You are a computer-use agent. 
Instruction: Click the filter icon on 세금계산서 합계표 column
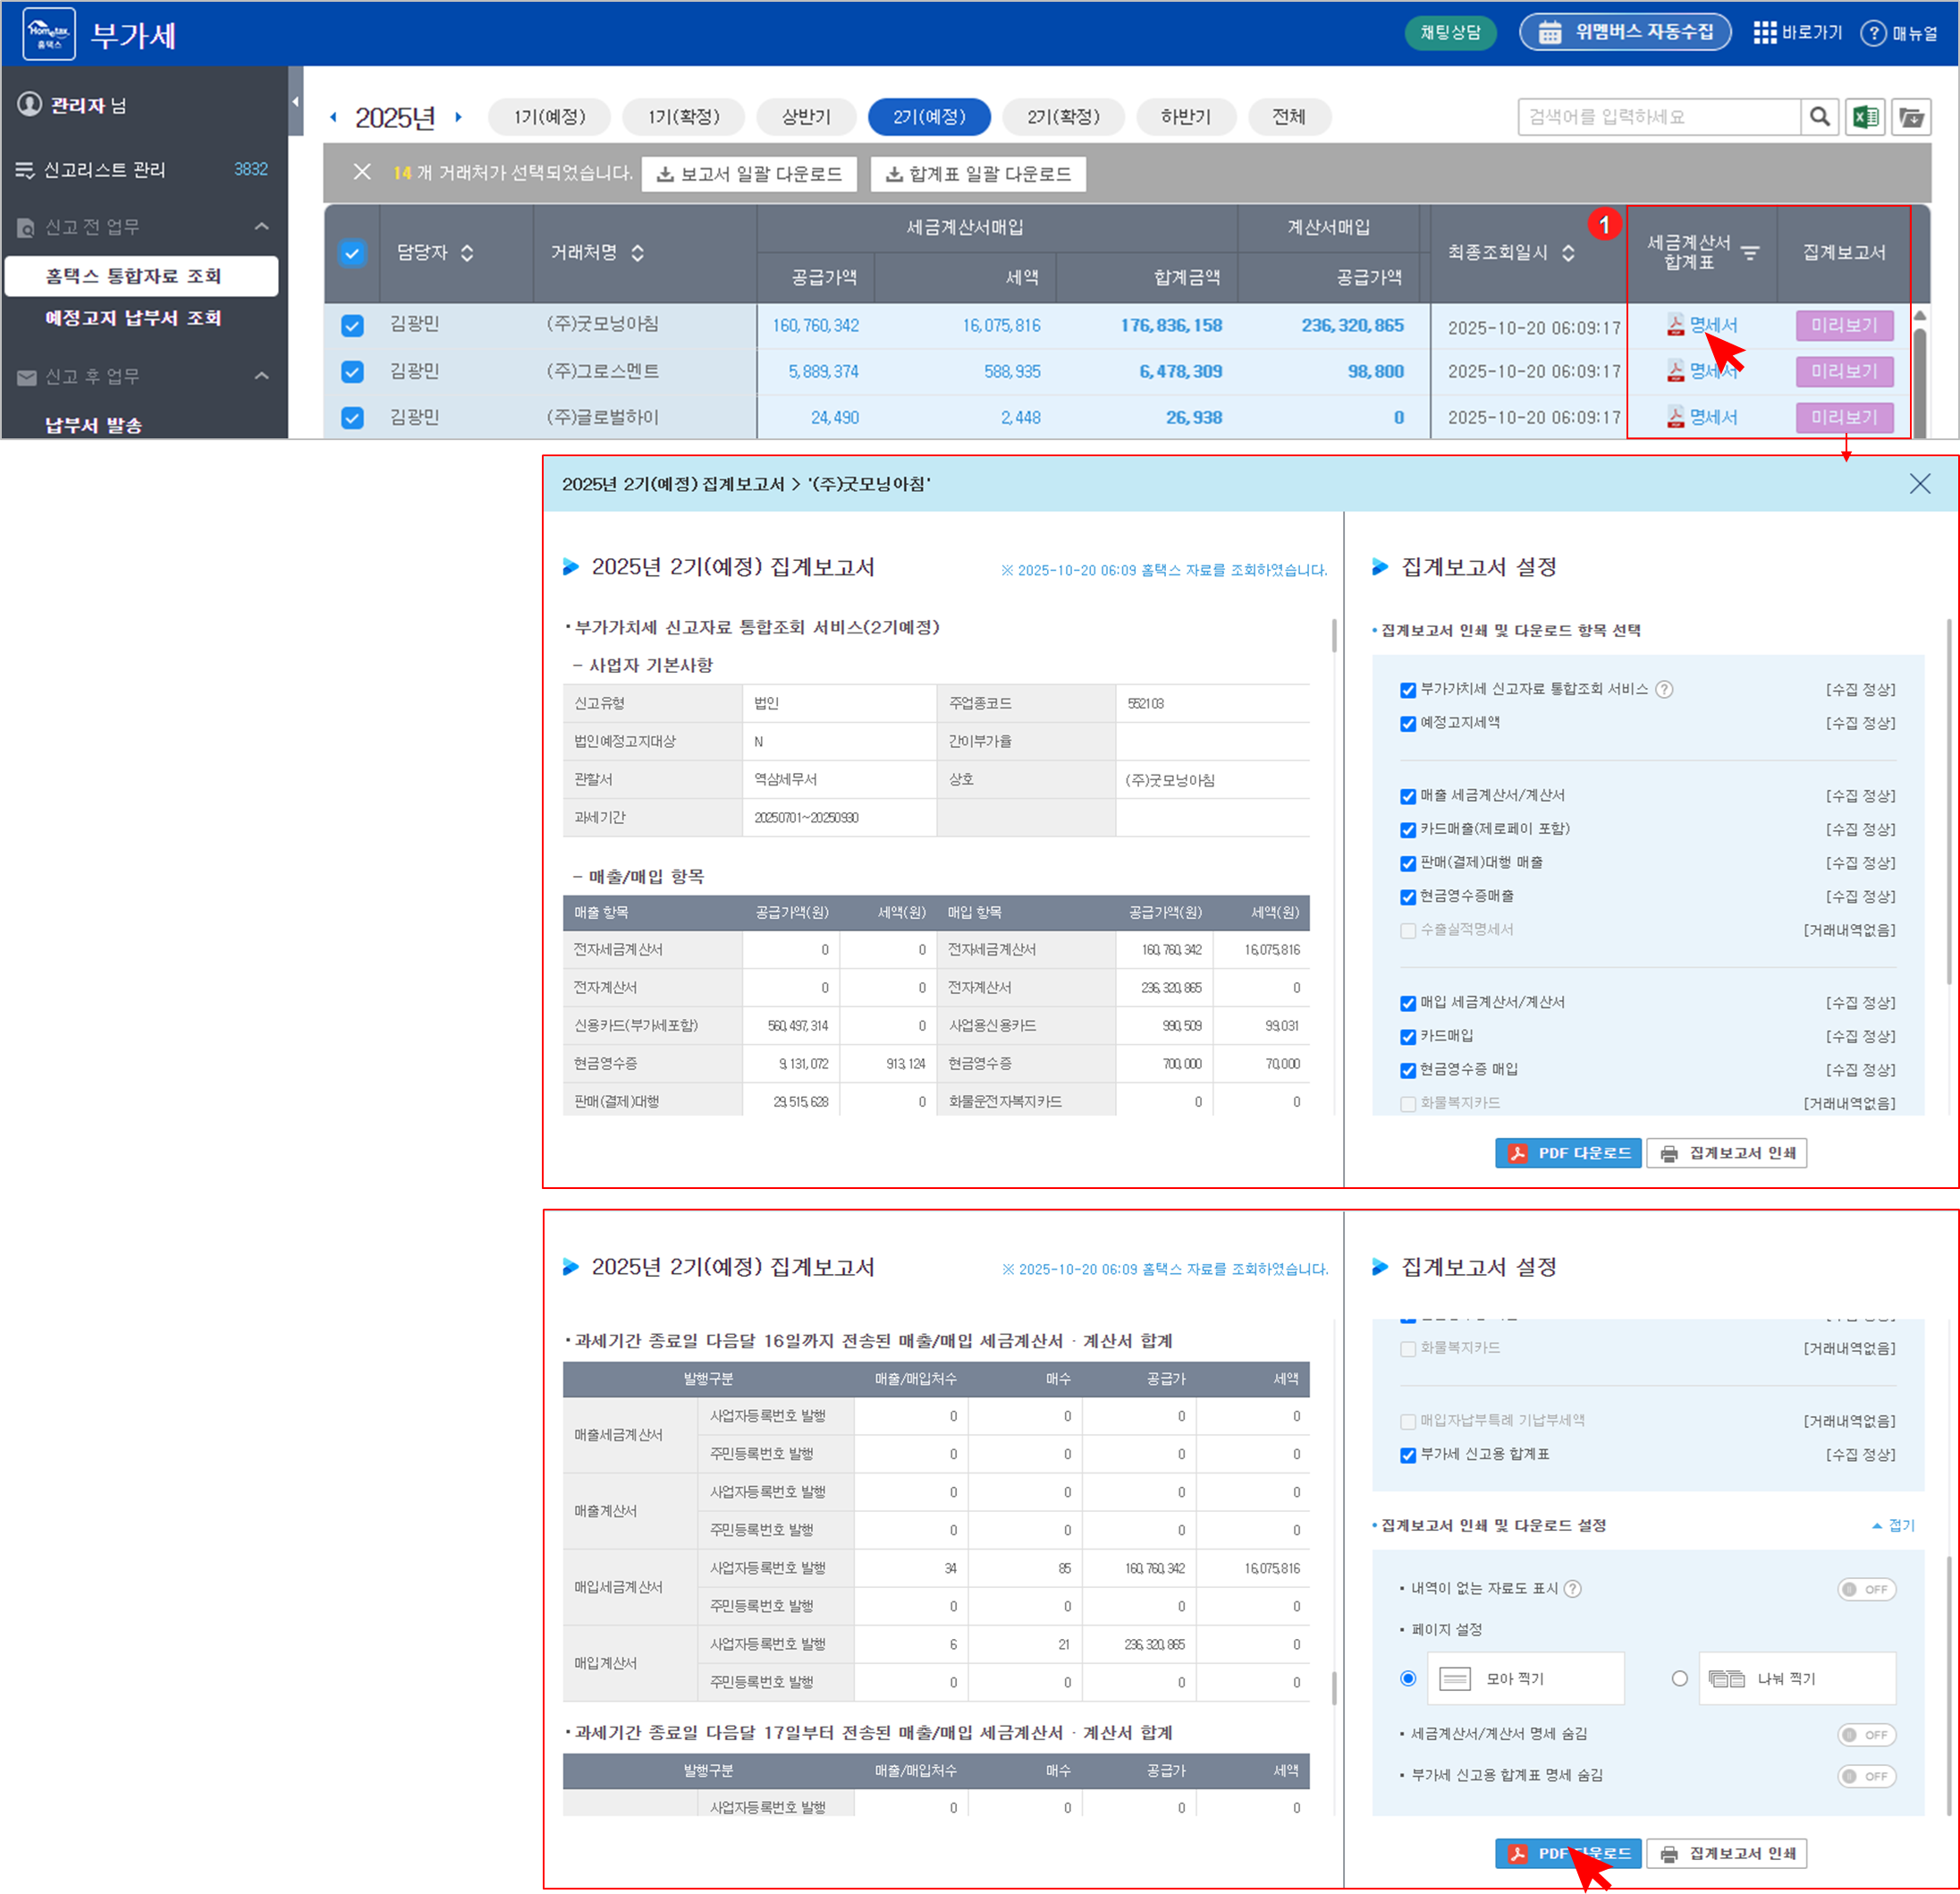coord(1750,253)
